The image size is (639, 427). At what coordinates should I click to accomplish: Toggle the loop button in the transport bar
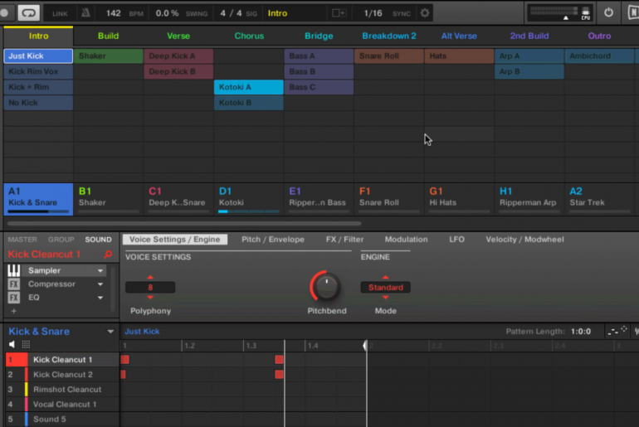pos(28,13)
